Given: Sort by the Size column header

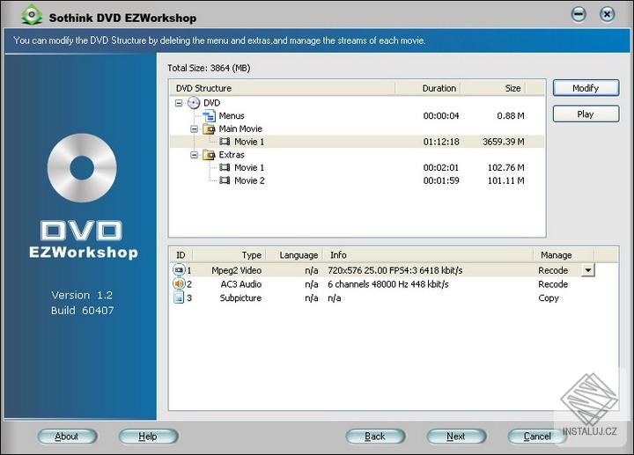Looking at the screenshot, I should click(x=493, y=88).
